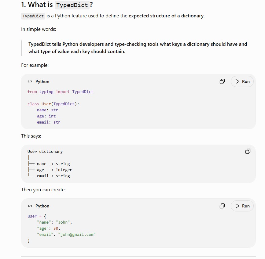265x259 pixels.
Task: Copy the User dictionary tree block
Action: coord(248,151)
